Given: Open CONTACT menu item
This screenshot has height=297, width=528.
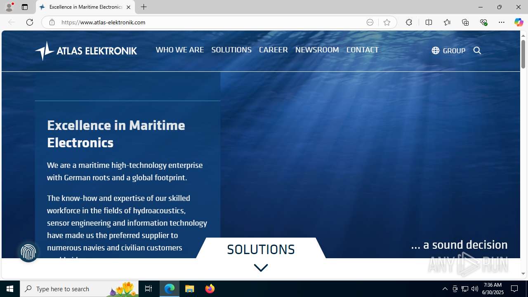Looking at the screenshot, I should pos(362,49).
